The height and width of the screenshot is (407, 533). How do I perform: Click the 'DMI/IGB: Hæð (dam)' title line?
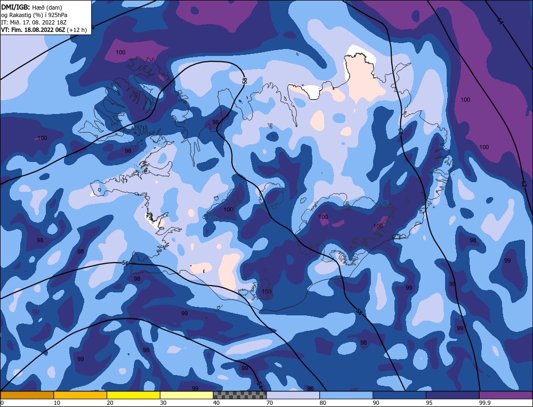(31, 7)
